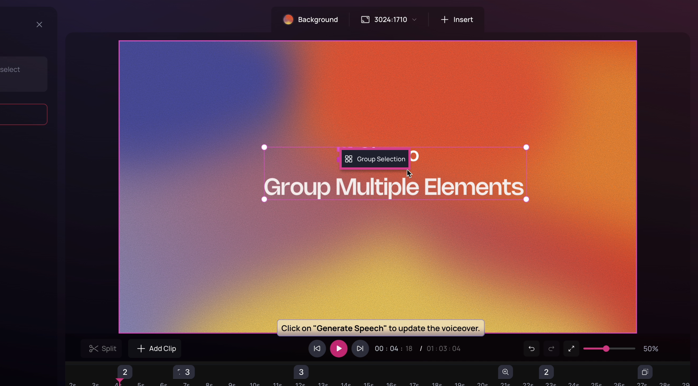Click the Group Selection button

(x=375, y=159)
